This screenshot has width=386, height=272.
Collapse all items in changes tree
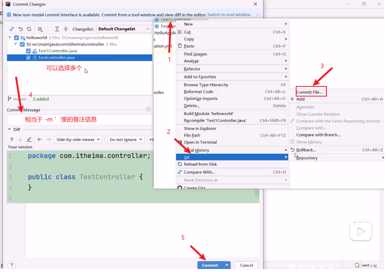66,29
